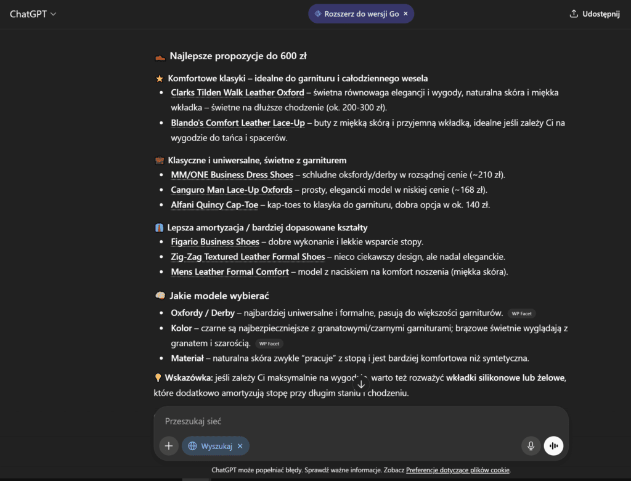The image size is (631, 481).
Task: Open the WP Facet citation next to Oxfordy/Derby
Action: (x=521, y=313)
